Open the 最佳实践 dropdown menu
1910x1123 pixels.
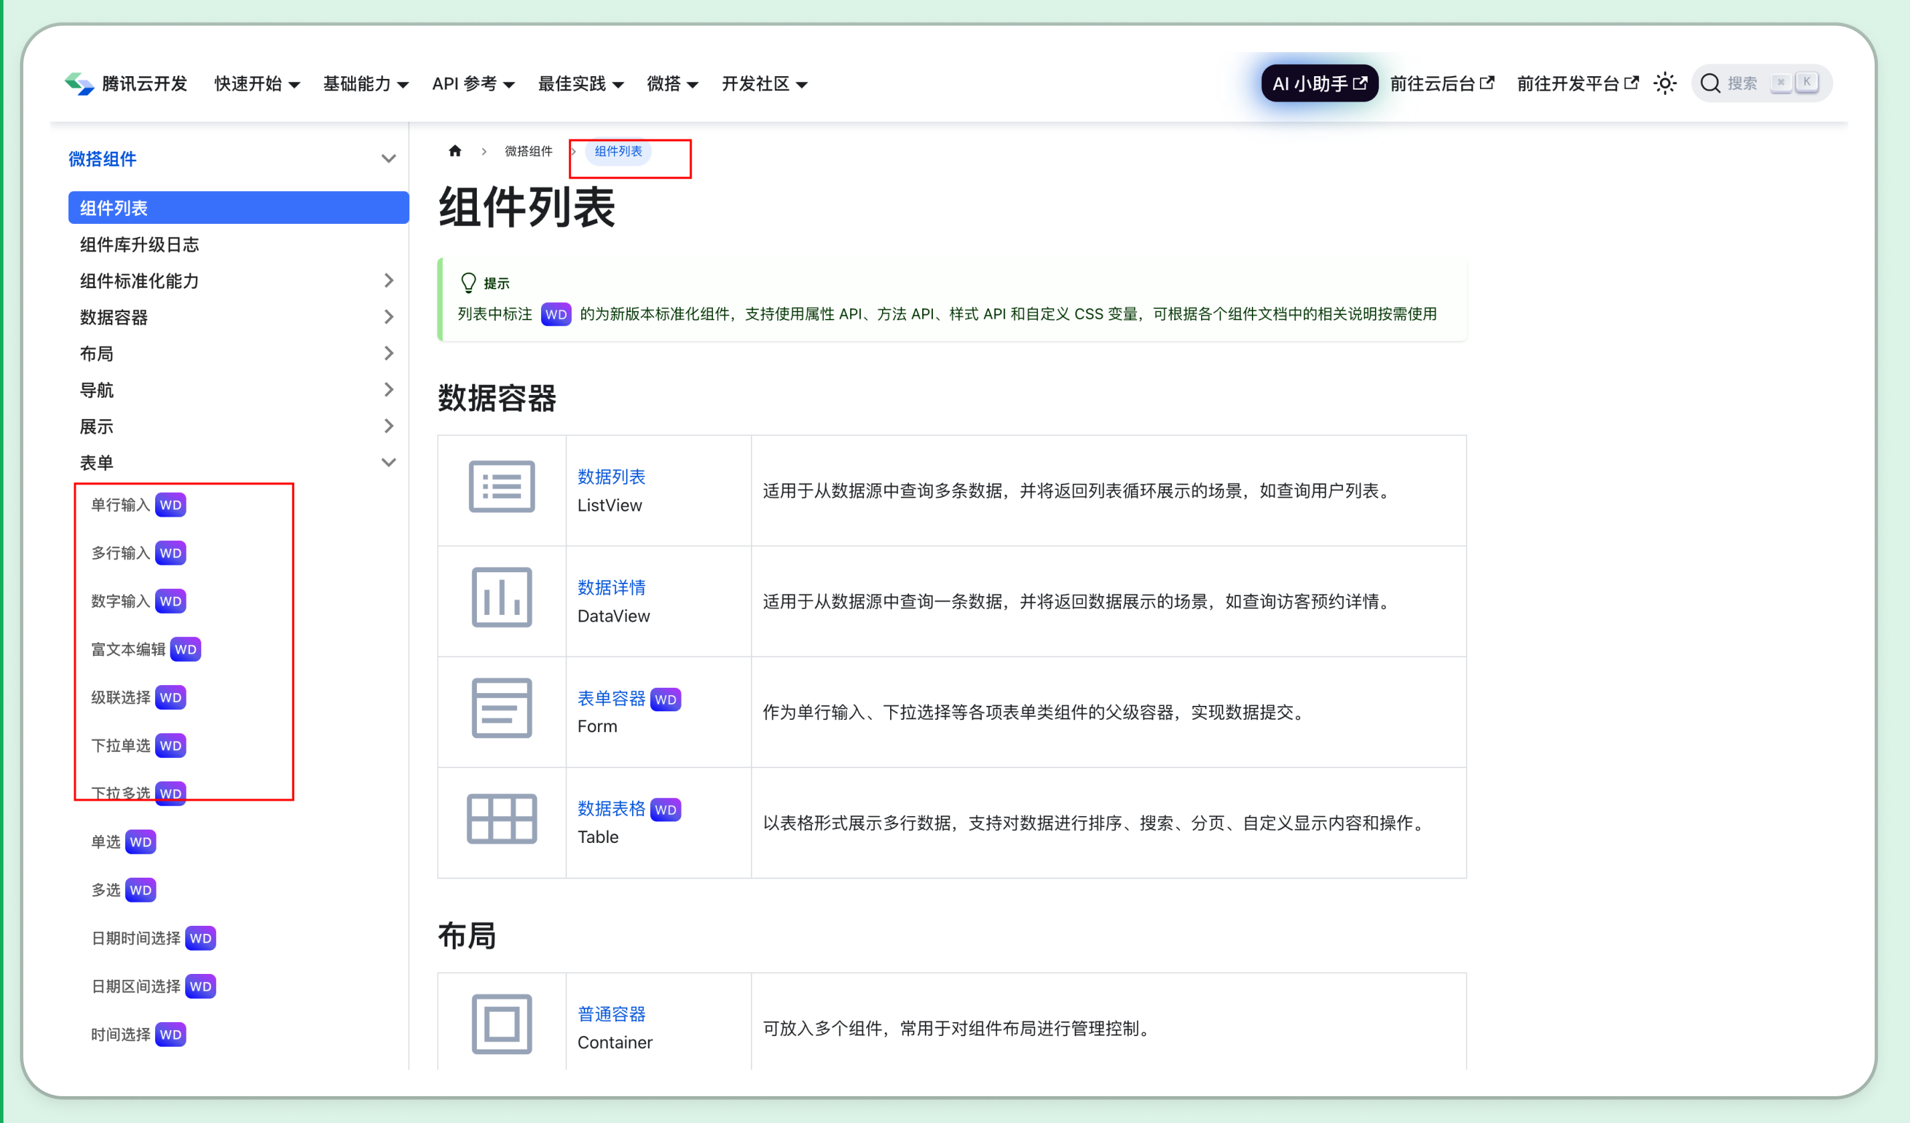580,84
